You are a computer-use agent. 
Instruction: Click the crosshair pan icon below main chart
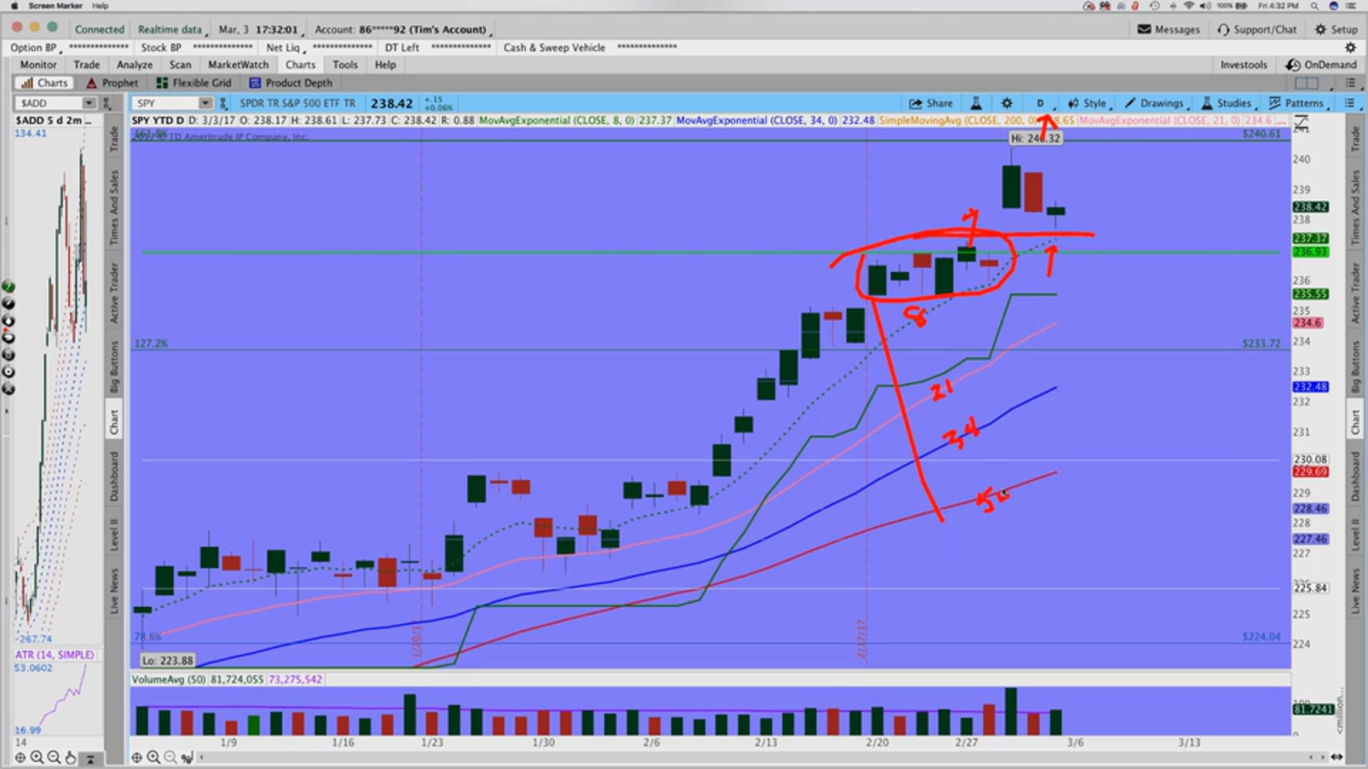coord(137,757)
